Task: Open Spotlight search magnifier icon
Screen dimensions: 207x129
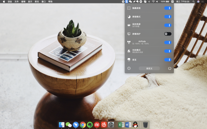Action: [x=194, y=2]
